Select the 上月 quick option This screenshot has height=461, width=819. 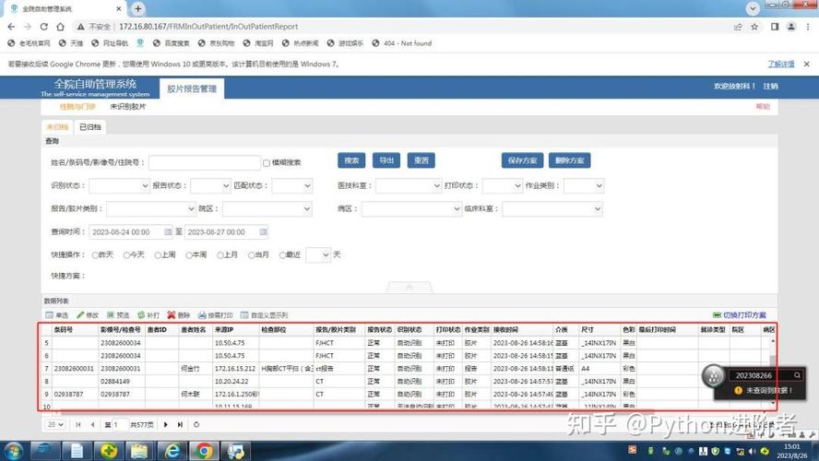point(220,255)
